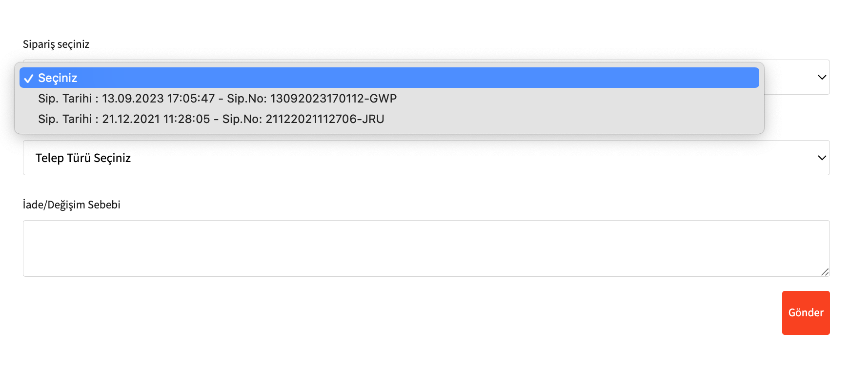The height and width of the screenshot is (370, 849).
Task: Click the Seçiniz text in the option list
Action: point(58,78)
